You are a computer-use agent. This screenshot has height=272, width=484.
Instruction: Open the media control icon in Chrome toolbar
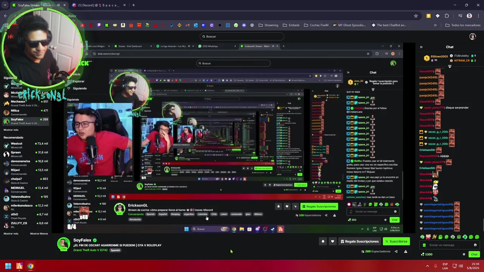tap(460, 16)
